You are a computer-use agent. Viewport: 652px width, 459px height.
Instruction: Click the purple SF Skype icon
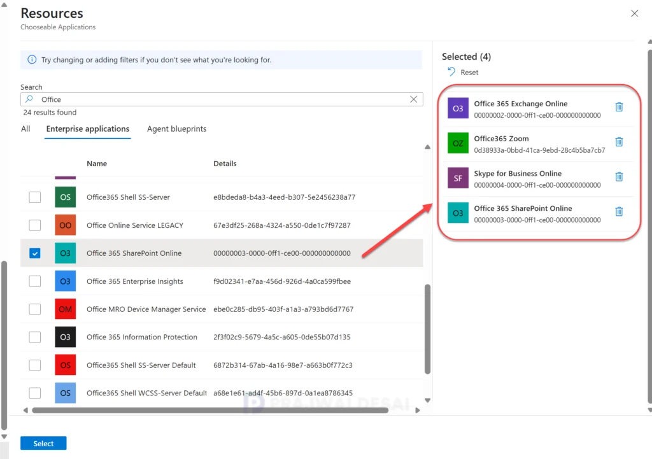(x=458, y=178)
